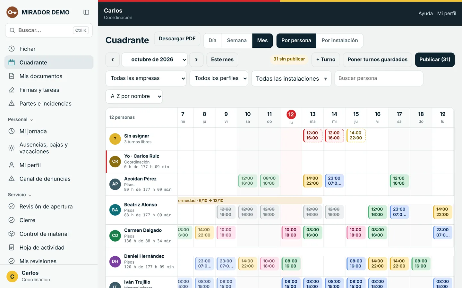The width and height of the screenshot is (462, 288).
Task: Open Ayuda in top bar
Action: (x=425, y=13)
